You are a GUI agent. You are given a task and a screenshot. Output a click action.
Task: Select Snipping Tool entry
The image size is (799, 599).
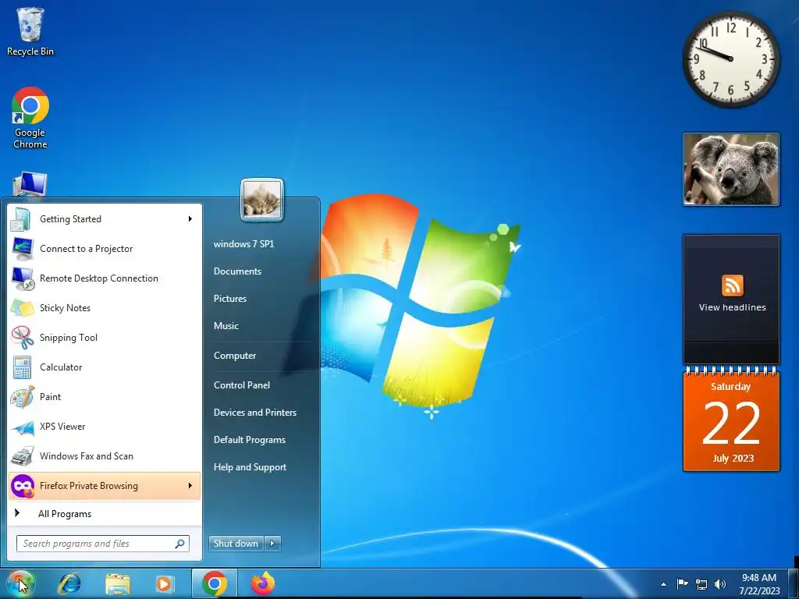pyautogui.click(x=105, y=337)
